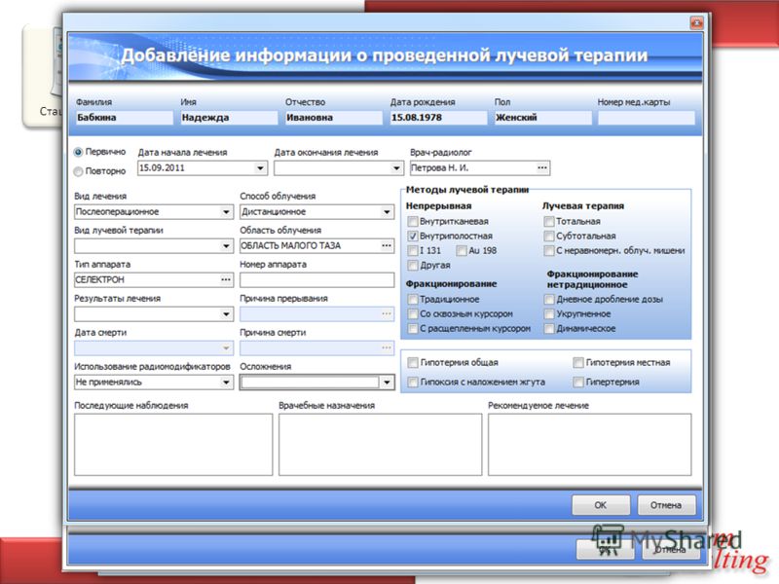Select the Повторно radio button

[78, 171]
